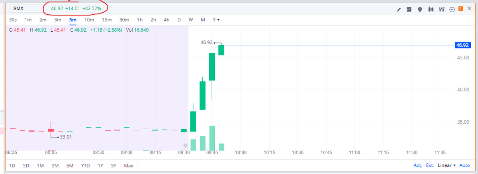The width and height of the screenshot is (478, 174).
Task: Switch to the 1m interval
Action: (28, 19)
